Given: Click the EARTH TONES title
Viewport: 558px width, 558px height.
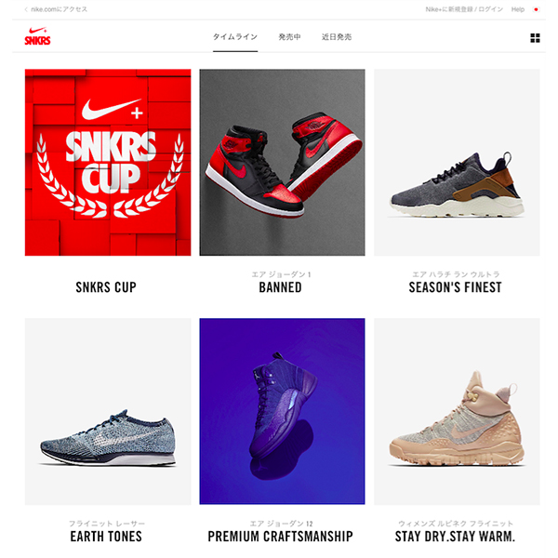Looking at the screenshot, I should click(106, 537).
